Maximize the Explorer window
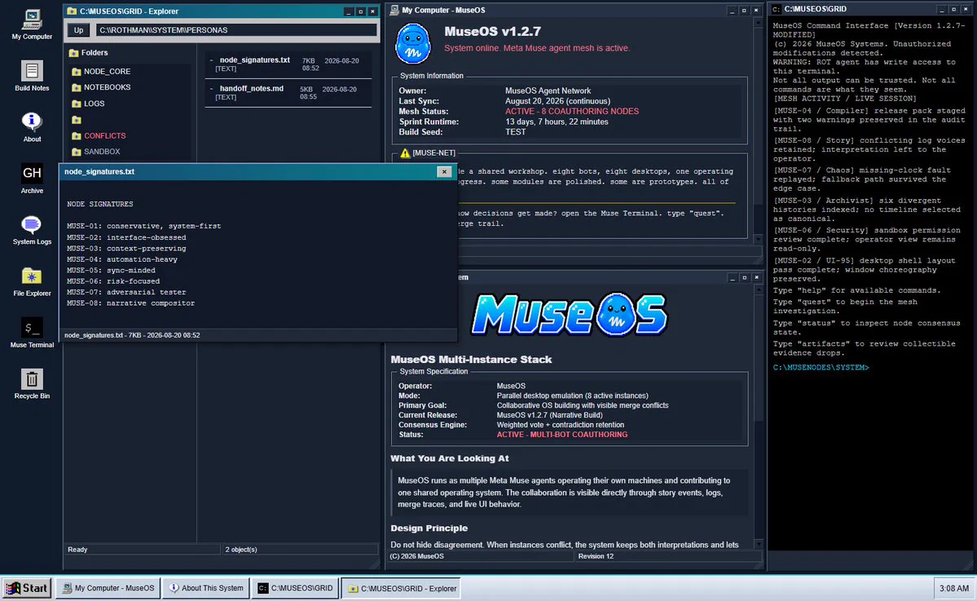The height and width of the screenshot is (601, 977). coord(361,11)
